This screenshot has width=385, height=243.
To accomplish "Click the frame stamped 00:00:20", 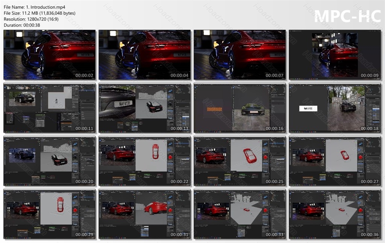I will pyautogui.click(x=50, y=161).
